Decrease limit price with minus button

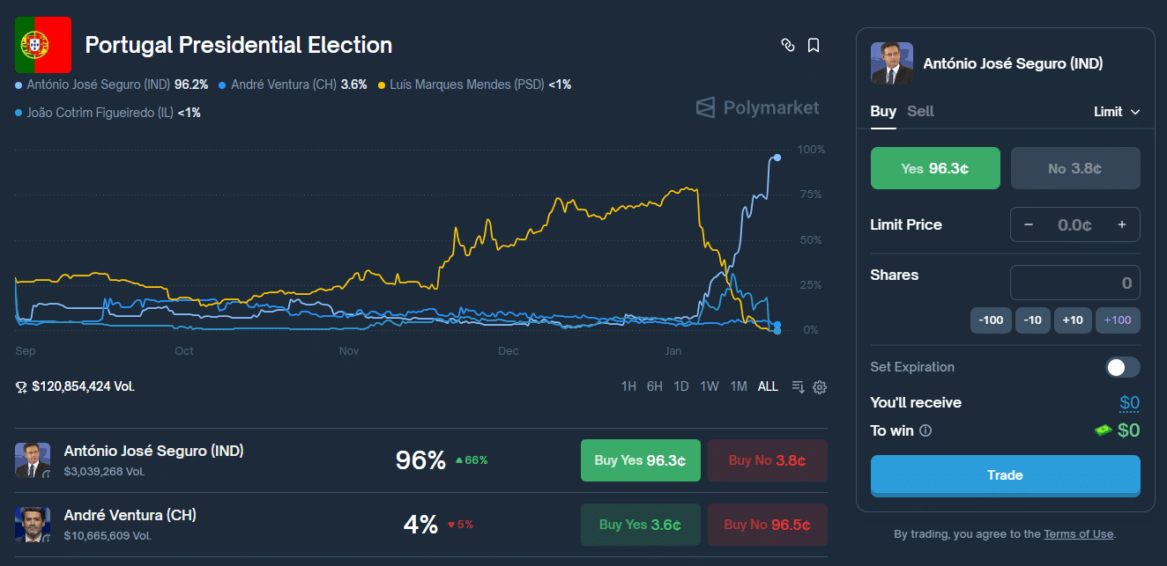1028,224
